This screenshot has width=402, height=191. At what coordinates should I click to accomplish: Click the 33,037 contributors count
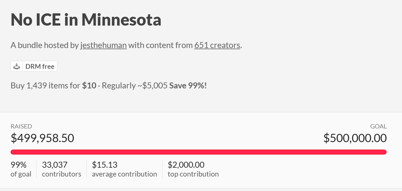coord(55,165)
